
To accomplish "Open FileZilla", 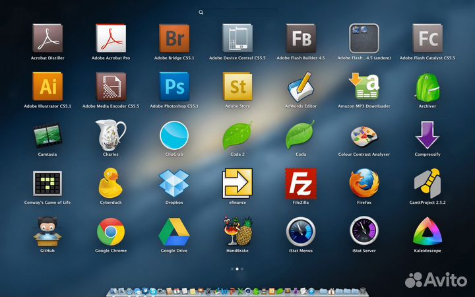I will coord(301,183).
